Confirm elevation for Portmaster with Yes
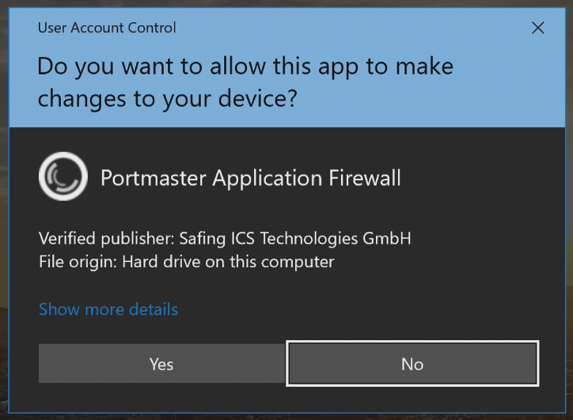The image size is (573, 420). point(162,363)
